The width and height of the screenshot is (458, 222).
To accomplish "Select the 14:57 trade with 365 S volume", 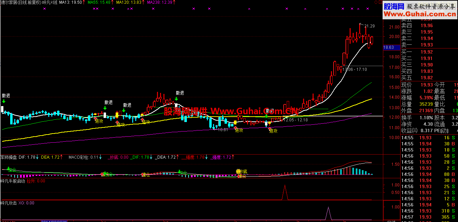I will [429, 217].
